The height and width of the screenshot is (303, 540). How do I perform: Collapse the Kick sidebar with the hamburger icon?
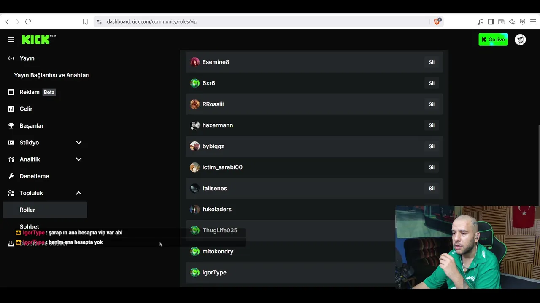tap(11, 40)
